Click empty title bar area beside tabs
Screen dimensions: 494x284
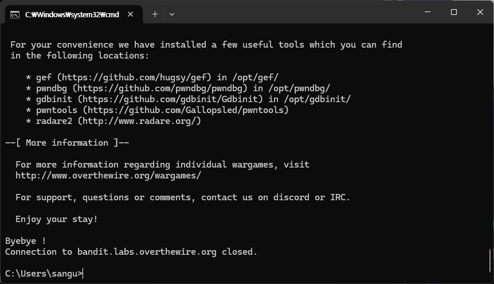click(296, 13)
